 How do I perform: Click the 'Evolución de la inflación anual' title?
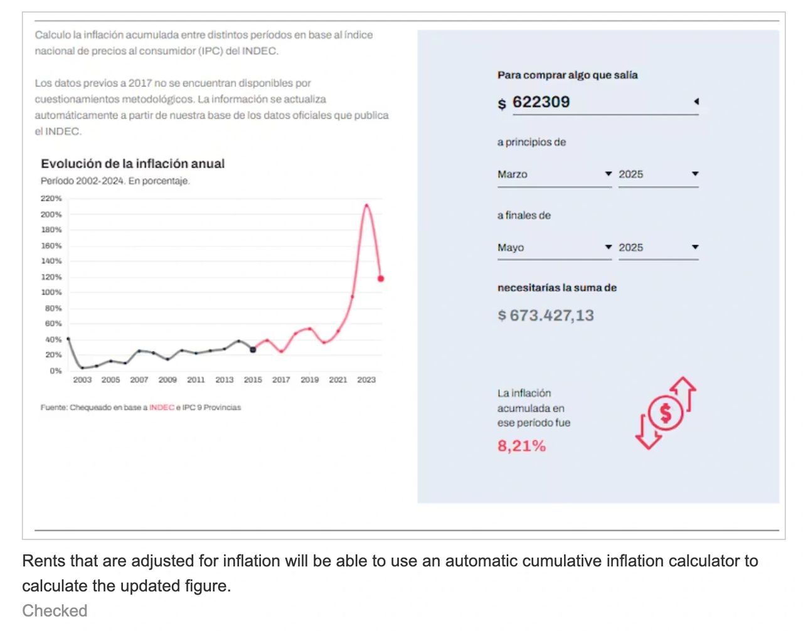[132, 164]
